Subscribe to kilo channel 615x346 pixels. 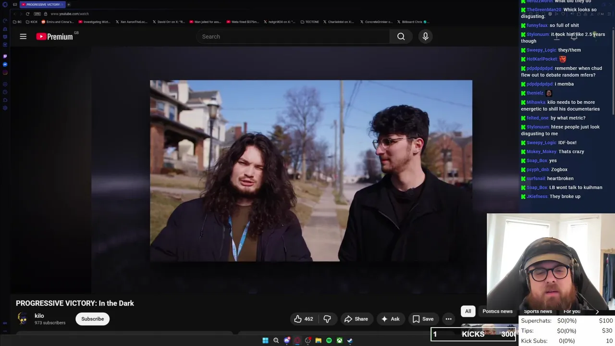(92, 319)
